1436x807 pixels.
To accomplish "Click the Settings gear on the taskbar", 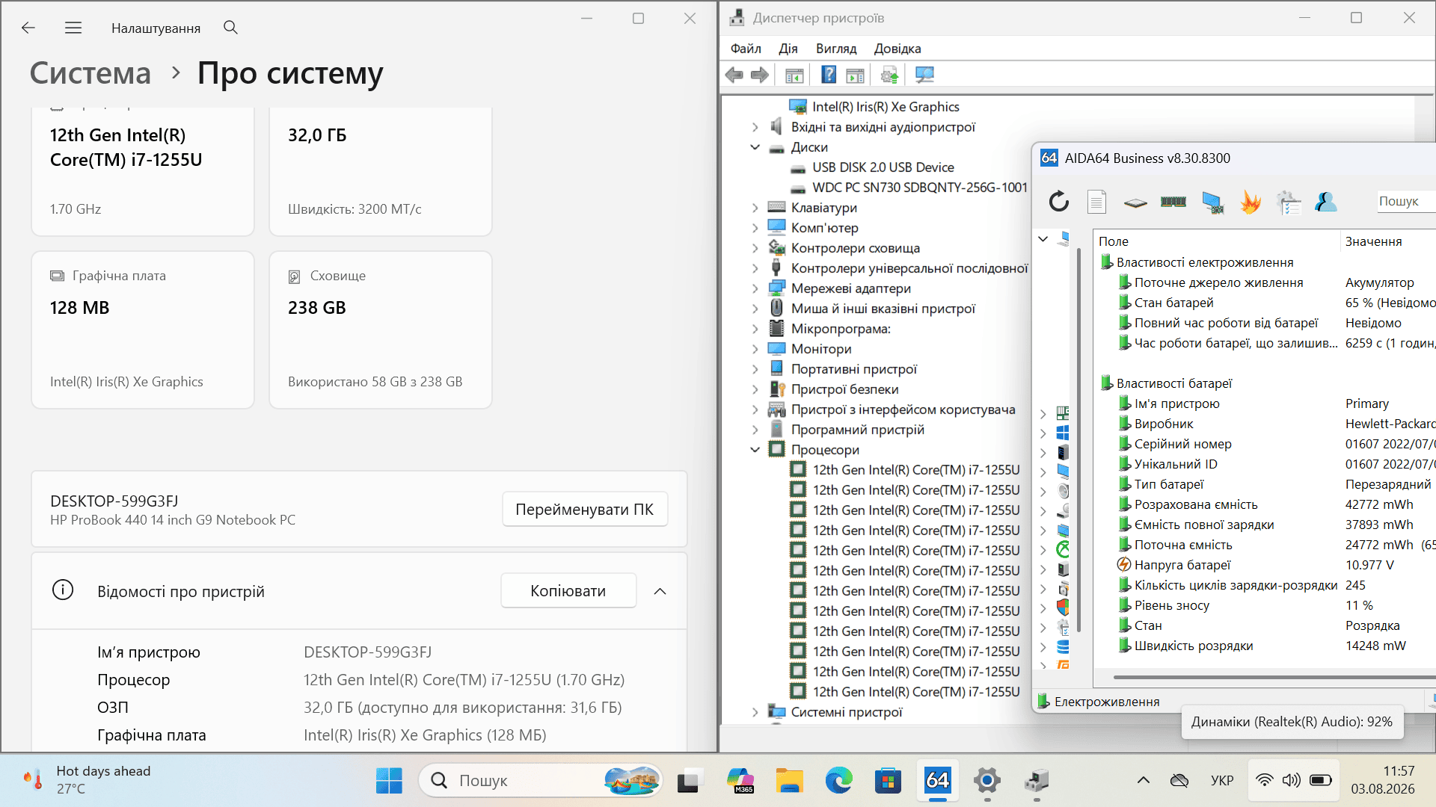I will (x=987, y=780).
